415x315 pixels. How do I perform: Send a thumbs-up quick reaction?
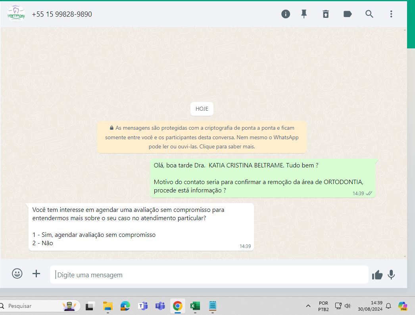coord(377,275)
